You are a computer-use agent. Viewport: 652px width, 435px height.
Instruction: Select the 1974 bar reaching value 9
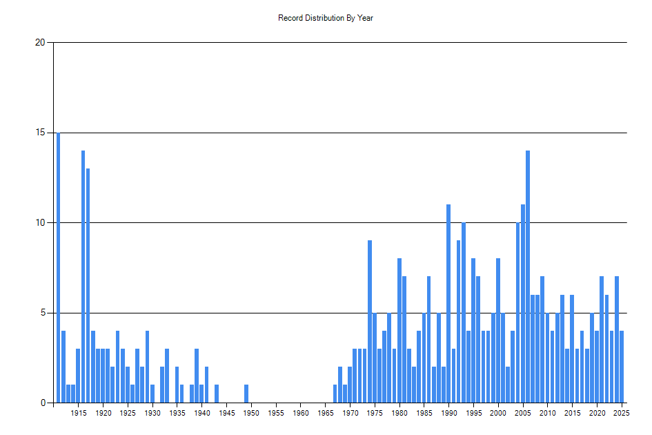(x=370, y=322)
